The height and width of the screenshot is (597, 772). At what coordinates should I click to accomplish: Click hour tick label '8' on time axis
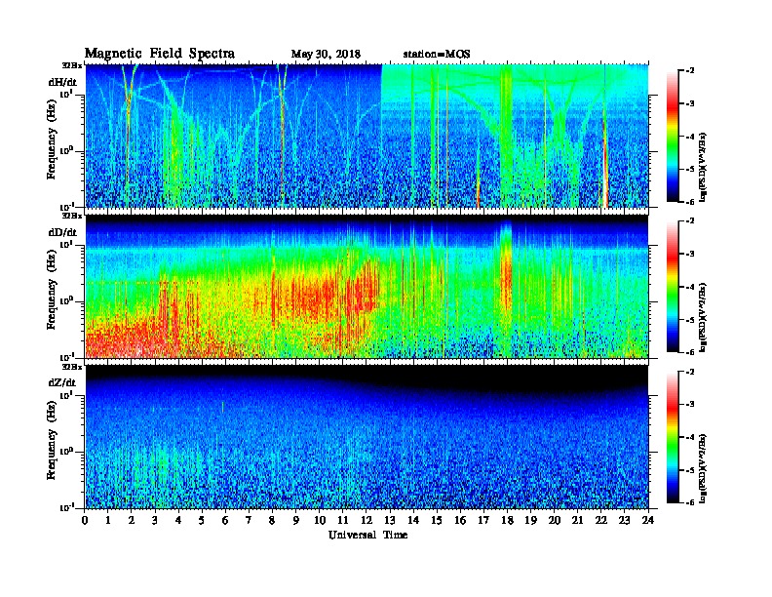[x=273, y=520]
